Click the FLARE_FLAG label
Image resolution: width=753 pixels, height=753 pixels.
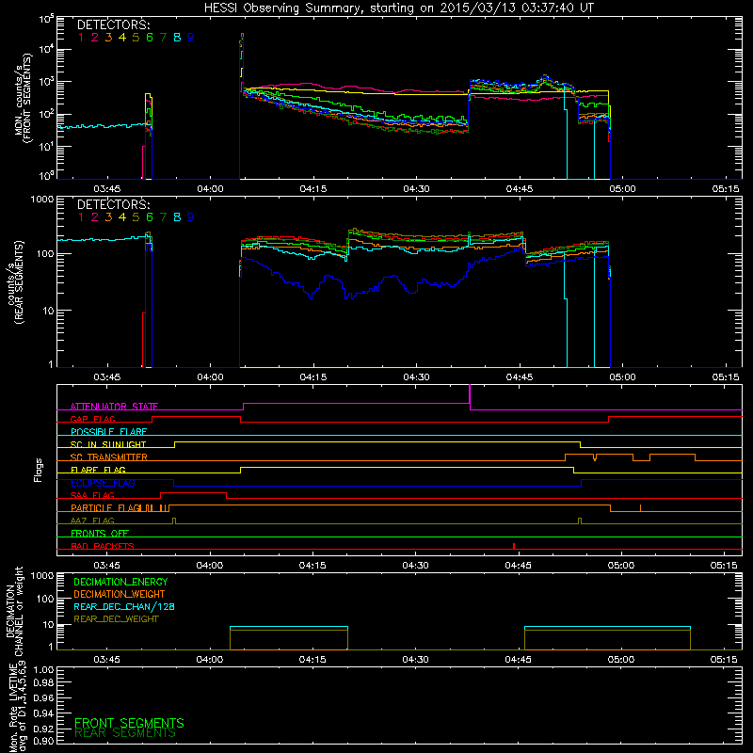pyautogui.click(x=98, y=470)
